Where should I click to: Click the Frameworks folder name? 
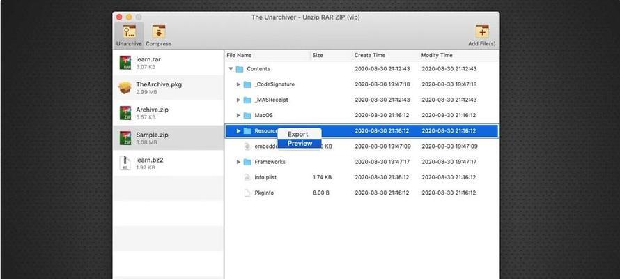(x=270, y=162)
